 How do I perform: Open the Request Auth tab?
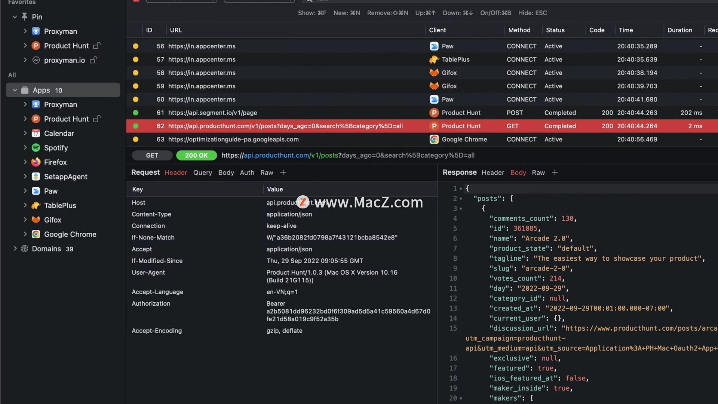point(247,172)
